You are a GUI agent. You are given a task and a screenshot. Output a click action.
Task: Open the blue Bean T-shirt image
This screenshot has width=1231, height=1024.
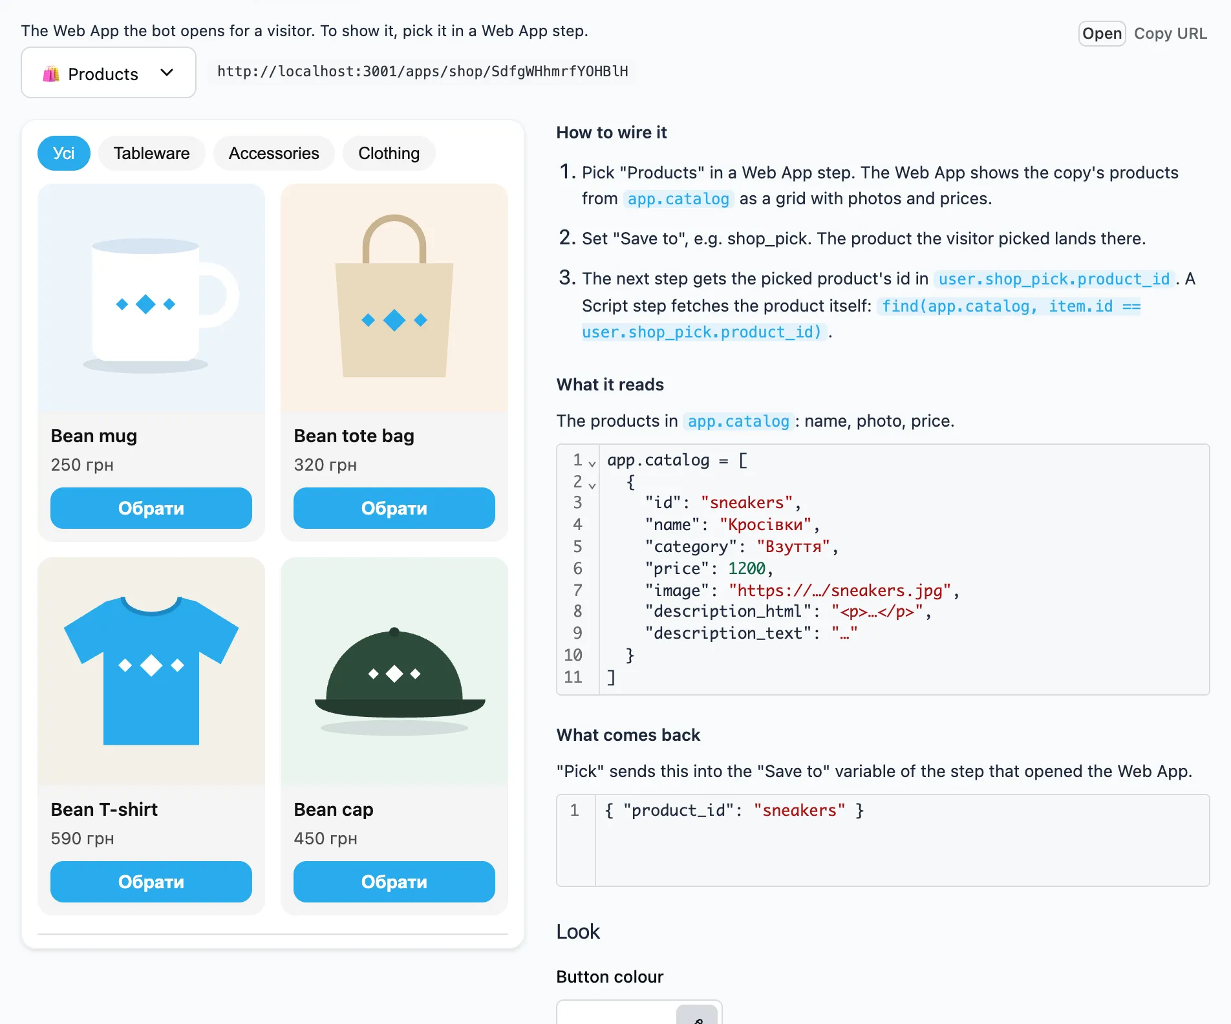[151, 672]
